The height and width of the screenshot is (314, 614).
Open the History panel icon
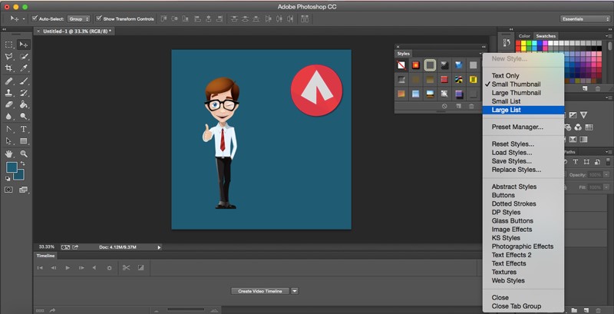(x=507, y=42)
